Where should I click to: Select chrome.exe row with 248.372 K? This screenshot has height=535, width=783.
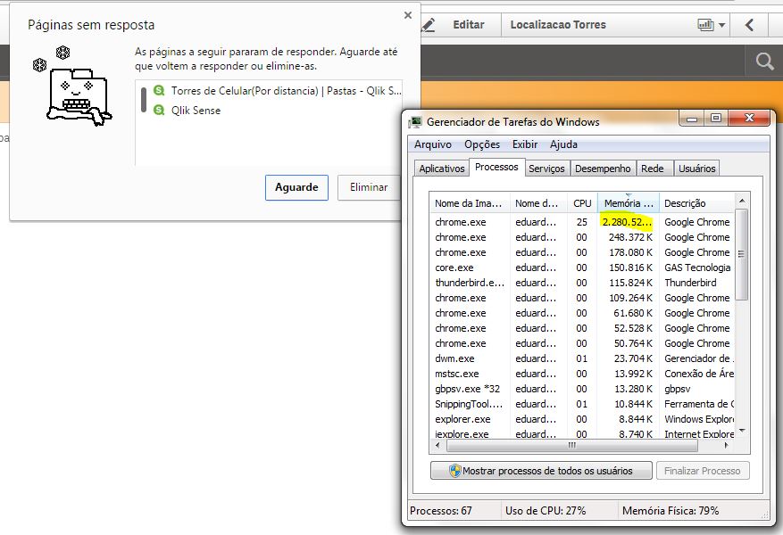(x=582, y=237)
